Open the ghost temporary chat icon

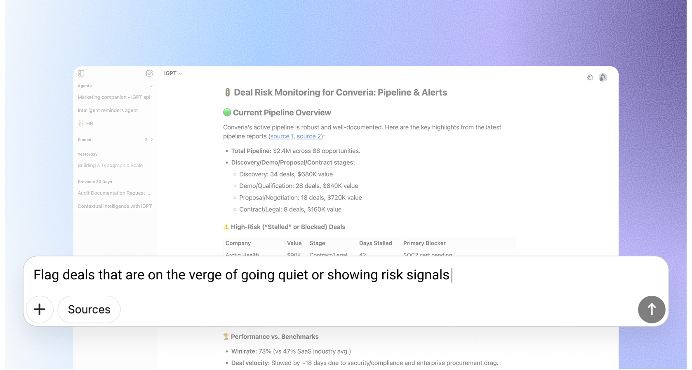tap(590, 77)
